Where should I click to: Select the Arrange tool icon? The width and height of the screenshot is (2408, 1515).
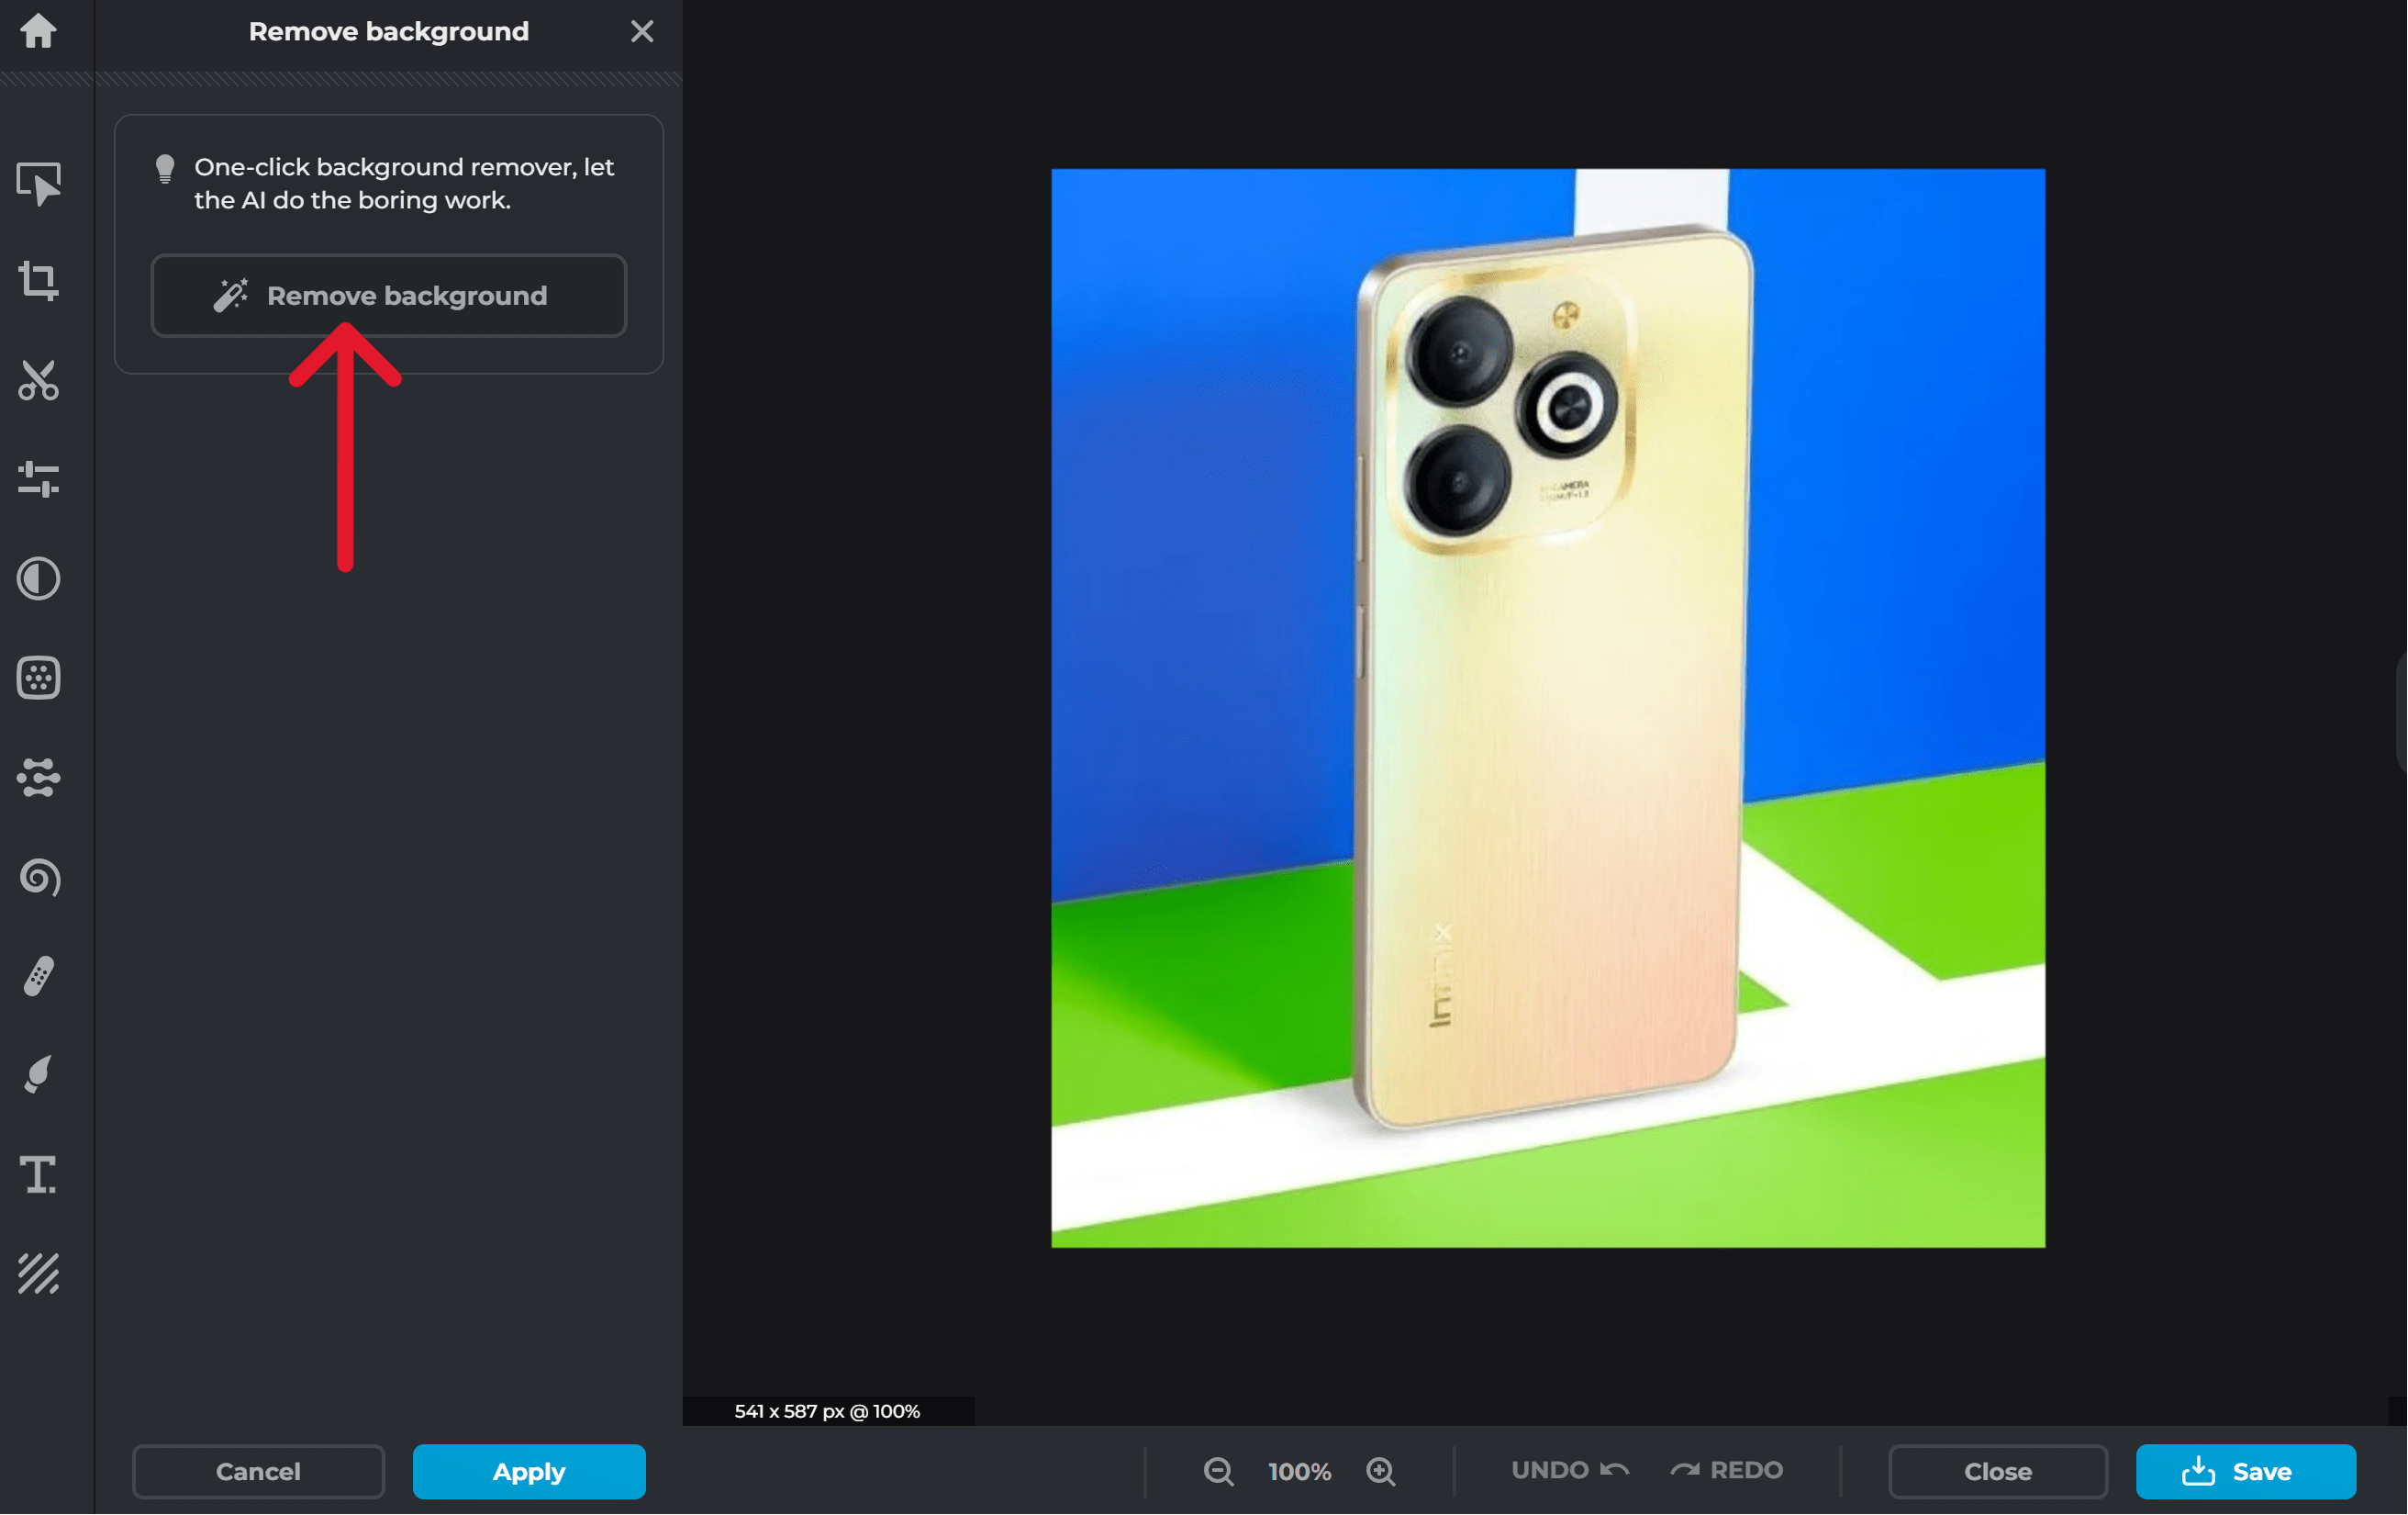click(x=38, y=183)
